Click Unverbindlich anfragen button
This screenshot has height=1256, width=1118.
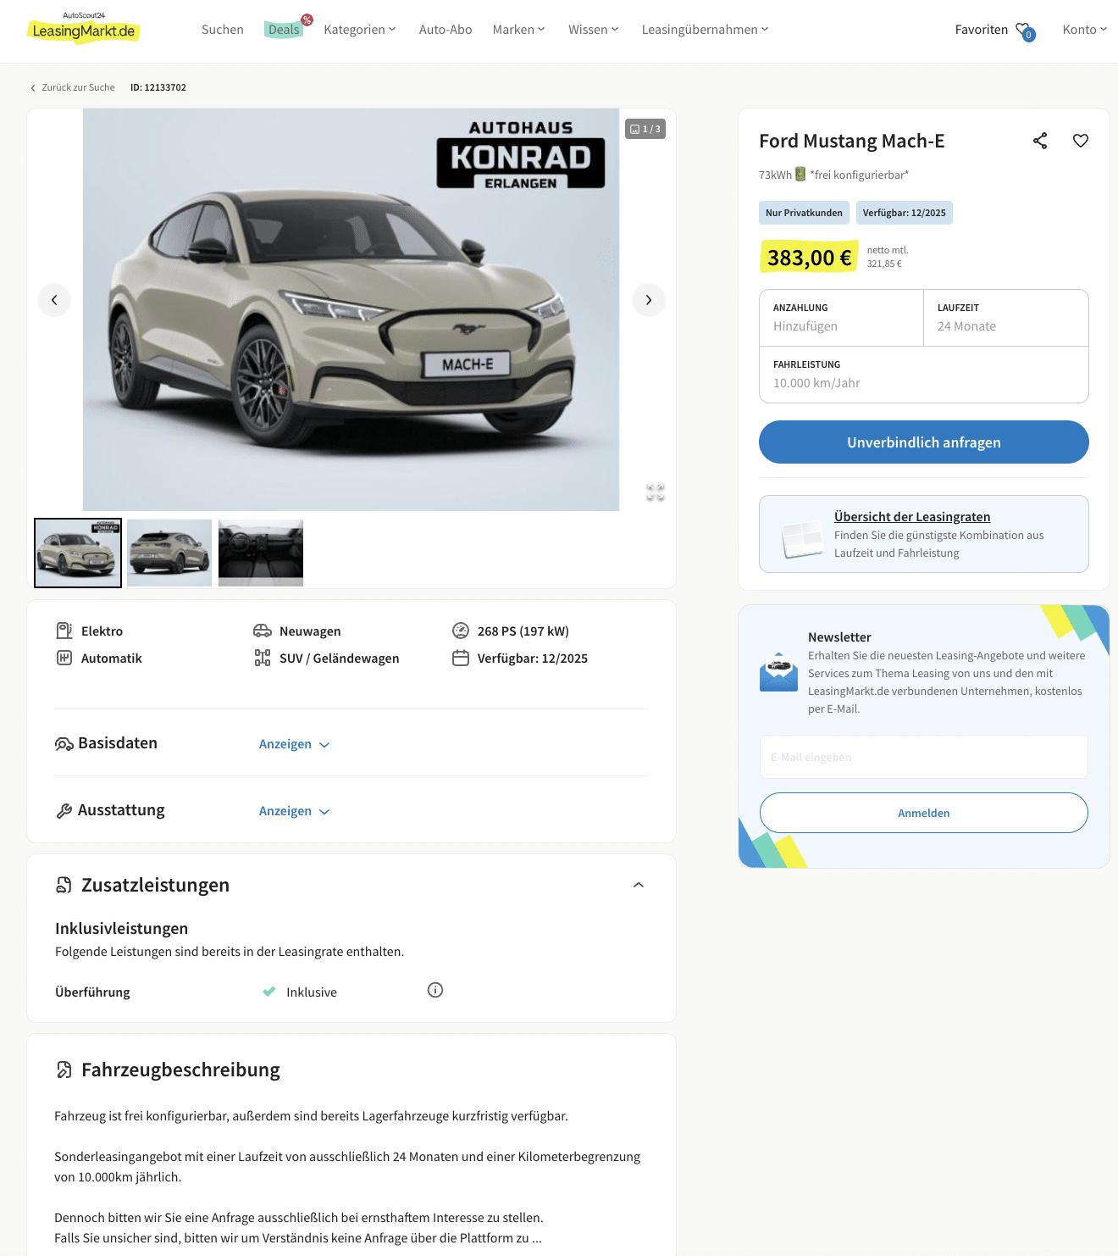(x=924, y=442)
